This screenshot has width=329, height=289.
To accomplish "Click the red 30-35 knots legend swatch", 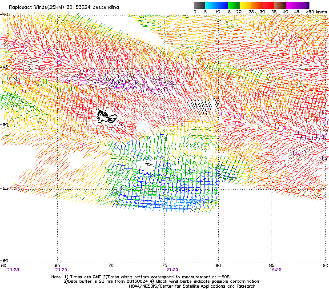I will (269, 5).
